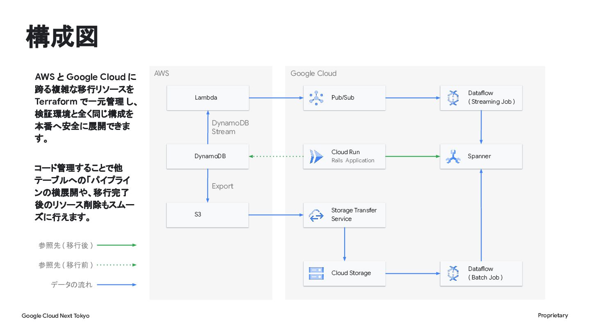Click the Cloud Storage icon
The width and height of the screenshot is (590, 332).
click(x=316, y=273)
